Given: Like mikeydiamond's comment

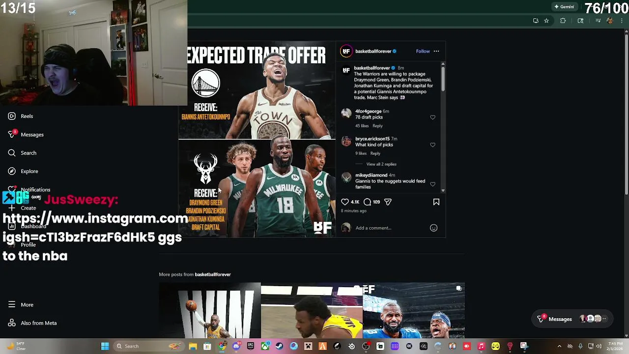Looking at the screenshot, I should [432, 184].
